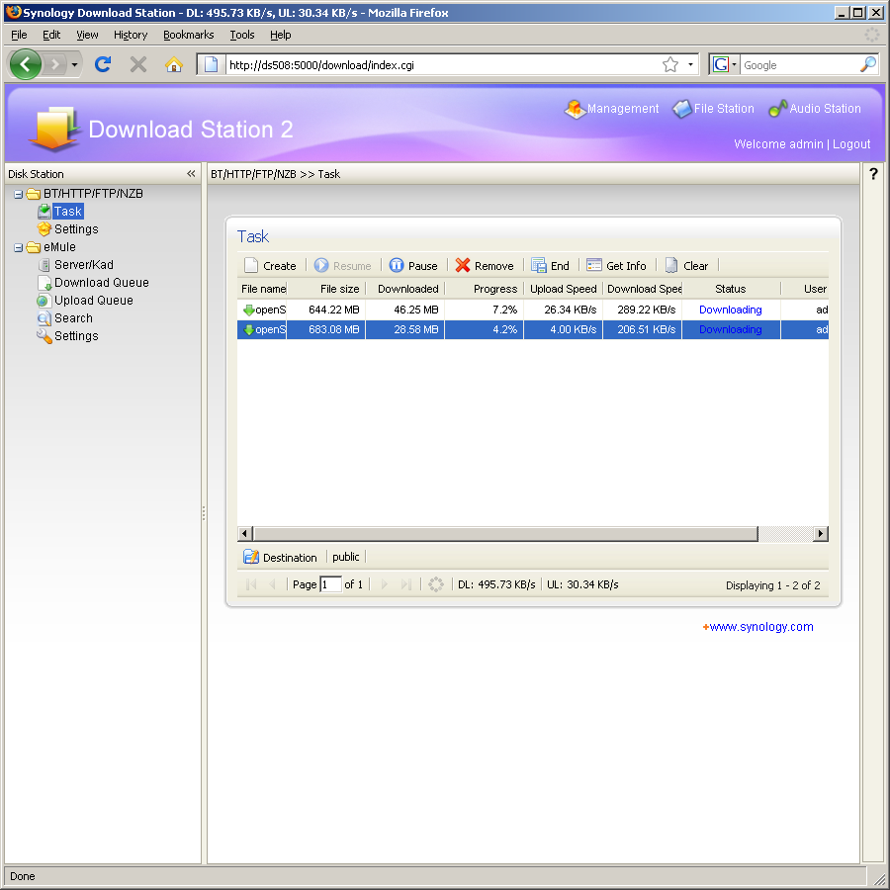
Task: Click the Firefox Stop button
Action: [138, 64]
